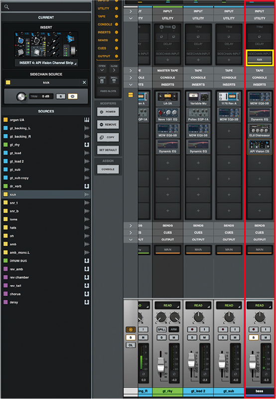Click the instrument icon next to organ UA

87,120
